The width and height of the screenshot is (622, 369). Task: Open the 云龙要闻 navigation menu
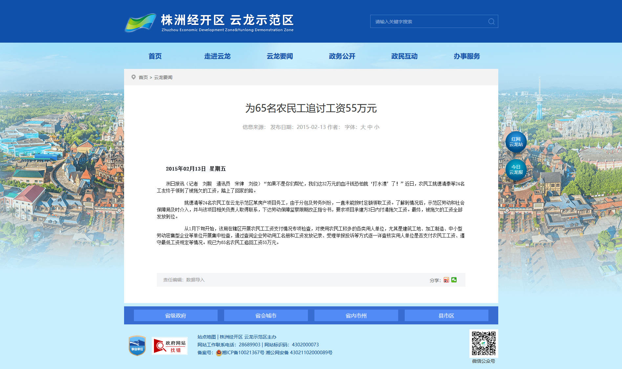point(280,56)
